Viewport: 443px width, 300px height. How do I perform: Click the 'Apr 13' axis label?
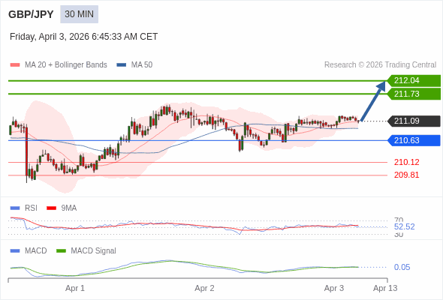385,289
